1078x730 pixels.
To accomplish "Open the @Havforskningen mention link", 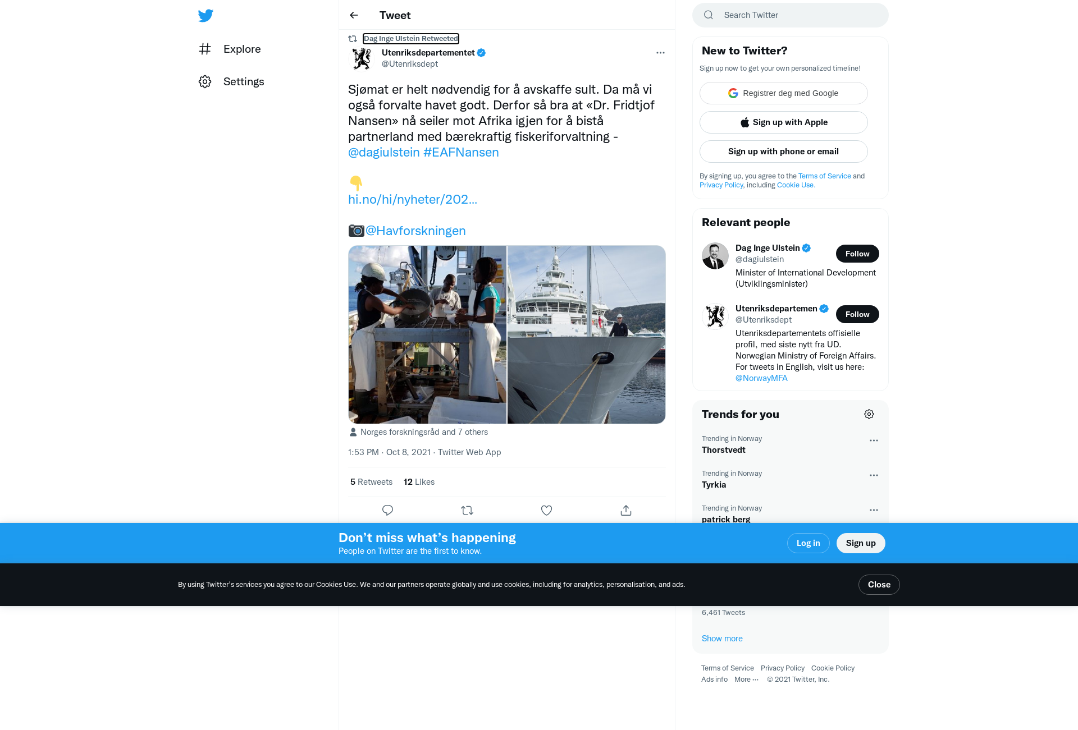I will click(415, 231).
